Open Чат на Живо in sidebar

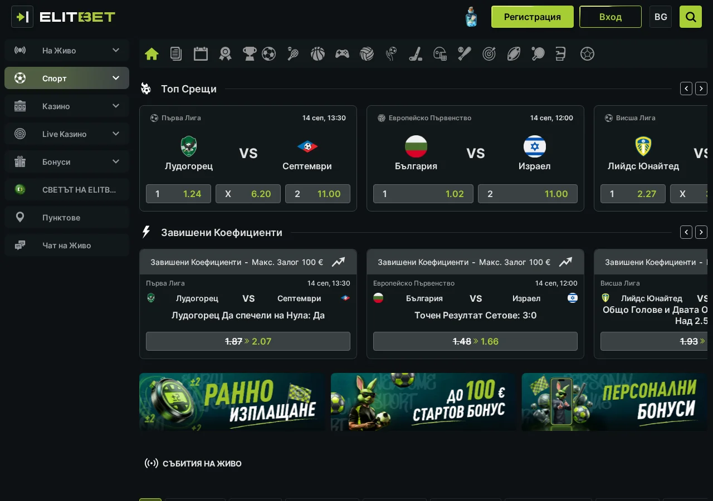67,245
